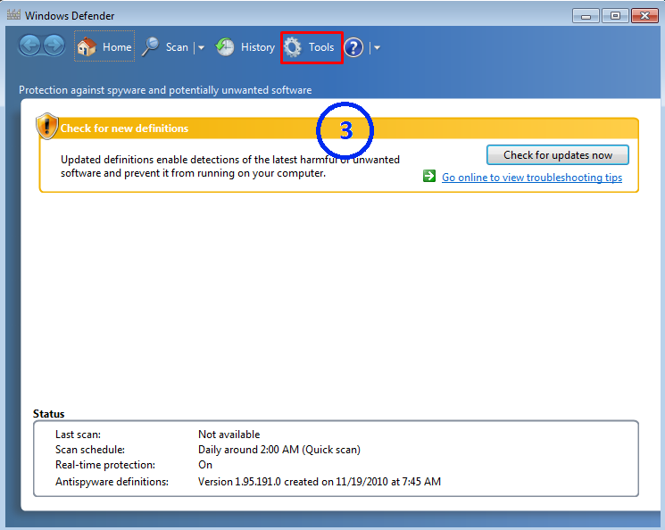
Task: Follow the Go online troubleshooting tips link
Action: [x=532, y=178]
